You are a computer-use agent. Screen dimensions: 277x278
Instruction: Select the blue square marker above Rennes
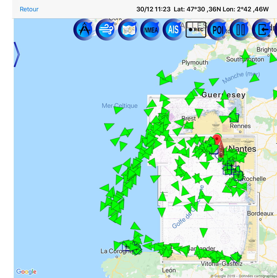pos(234,118)
